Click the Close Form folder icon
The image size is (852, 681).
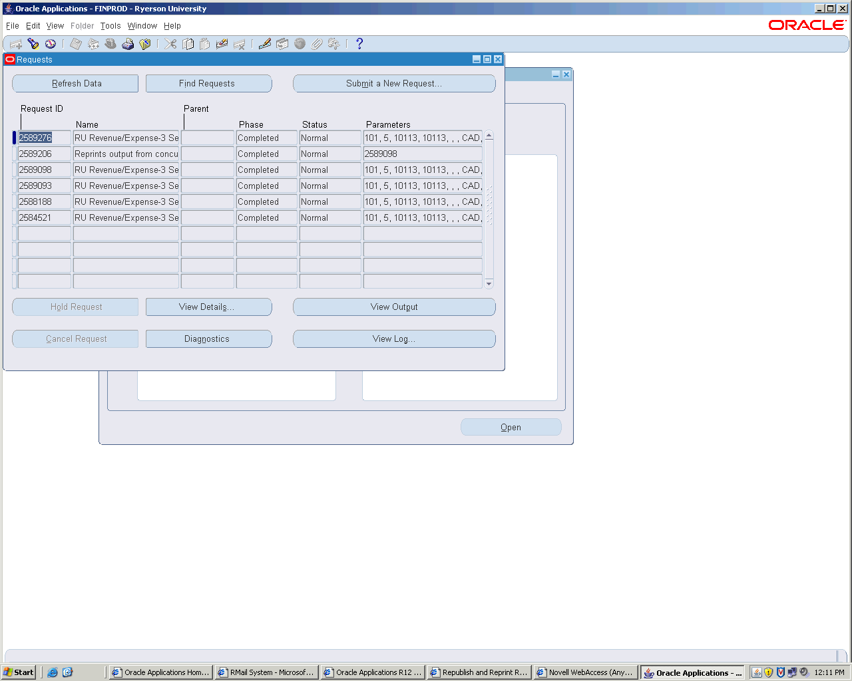pyautogui.click(x=145, y=44)
